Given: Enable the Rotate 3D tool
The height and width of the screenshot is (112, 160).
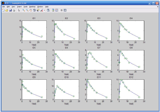Looking at the screenshot, I should (x=34, y=10).
